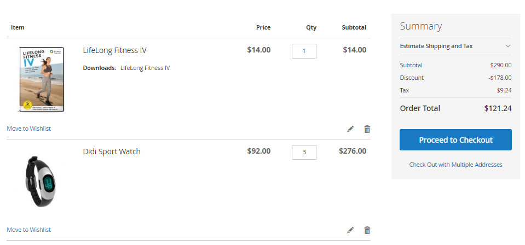This screenshot has width=525, height=245.
Task: Click the $276.00 subtotal for Didi Sport Watch
Action: click(x=353, y=151)
